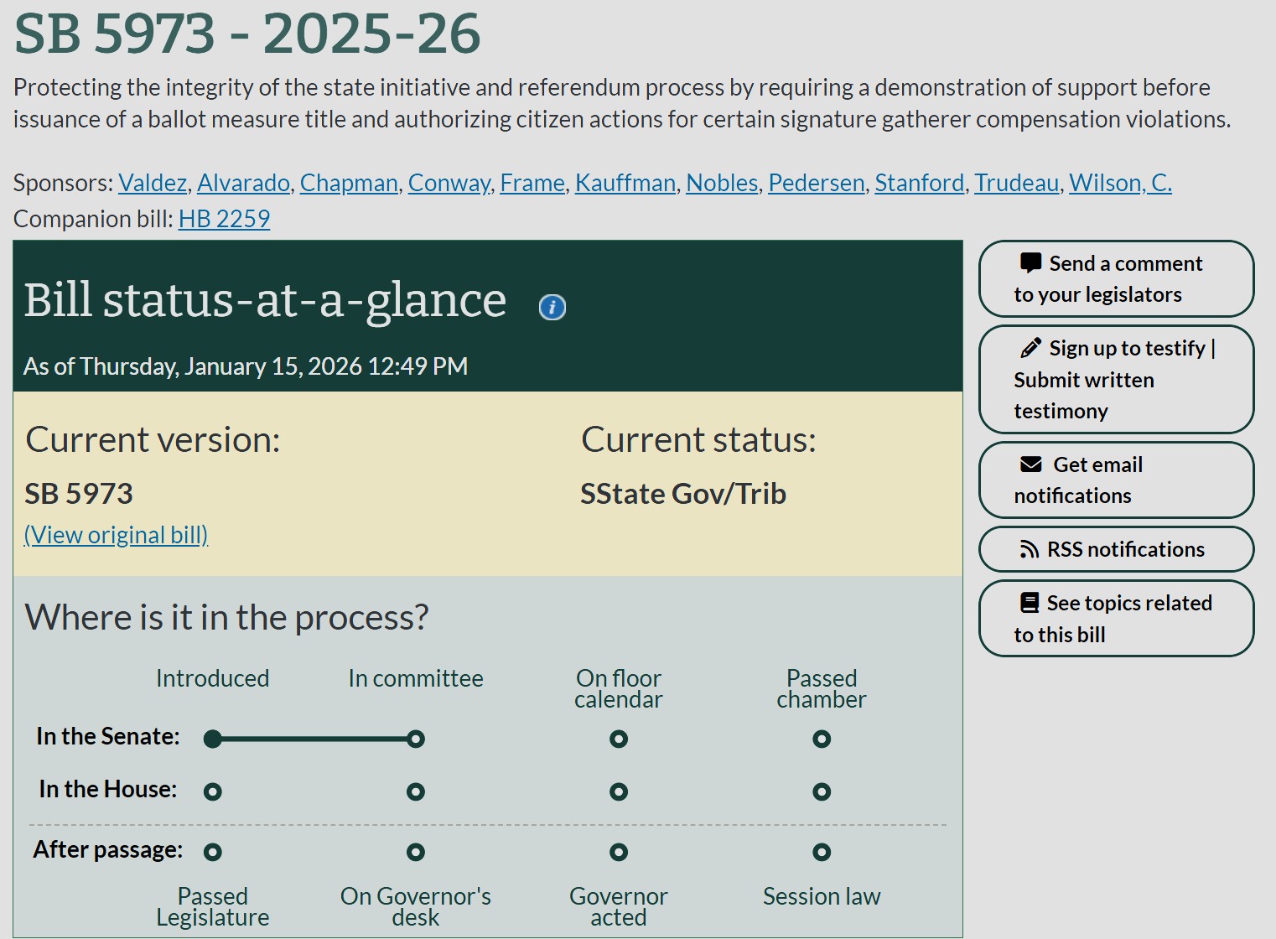
Task: Open sponsor Stanford's link
Action: pos(920,183)
